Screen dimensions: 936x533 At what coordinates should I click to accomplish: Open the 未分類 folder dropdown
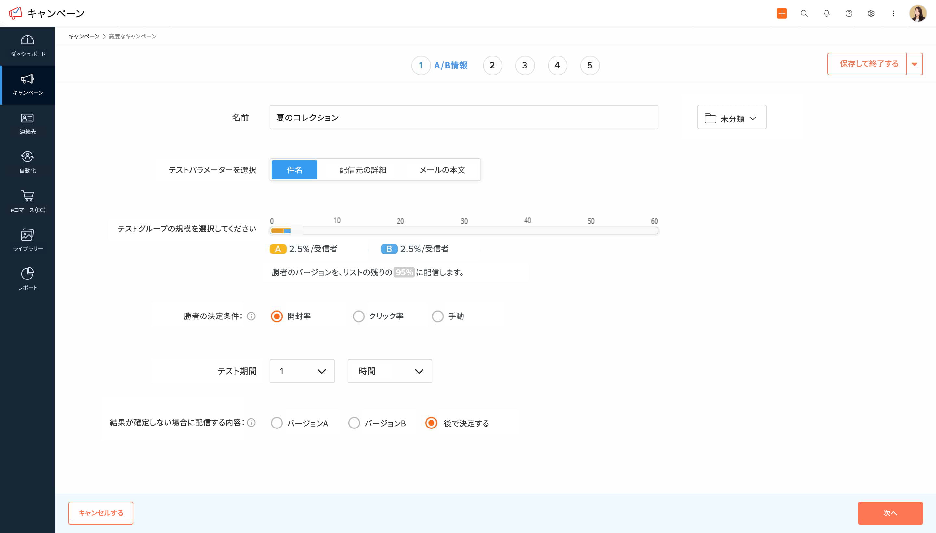pyautogui.click(x=731, y=117)
